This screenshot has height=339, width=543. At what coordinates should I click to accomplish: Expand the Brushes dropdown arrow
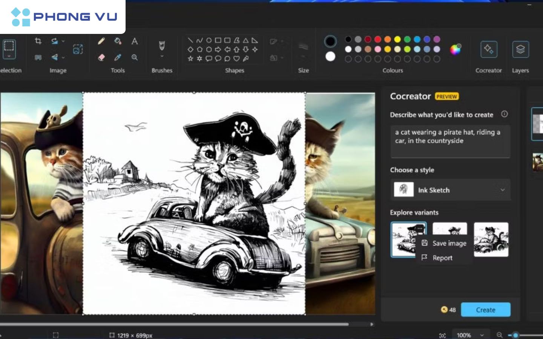pos(162,56)
